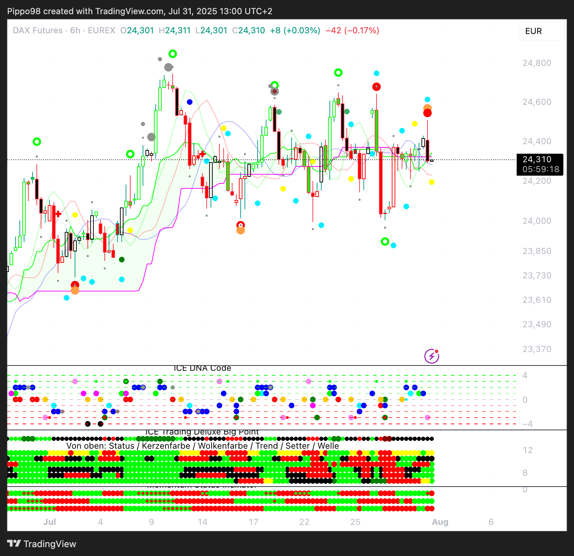The height and width of the screenshot is (556, 574).
Task: Click the red −42 (−0.17%) change value
Action: click(x=352, y=30)
